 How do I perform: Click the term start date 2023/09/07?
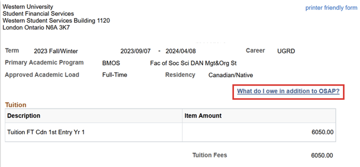click(x=135, y=51)
